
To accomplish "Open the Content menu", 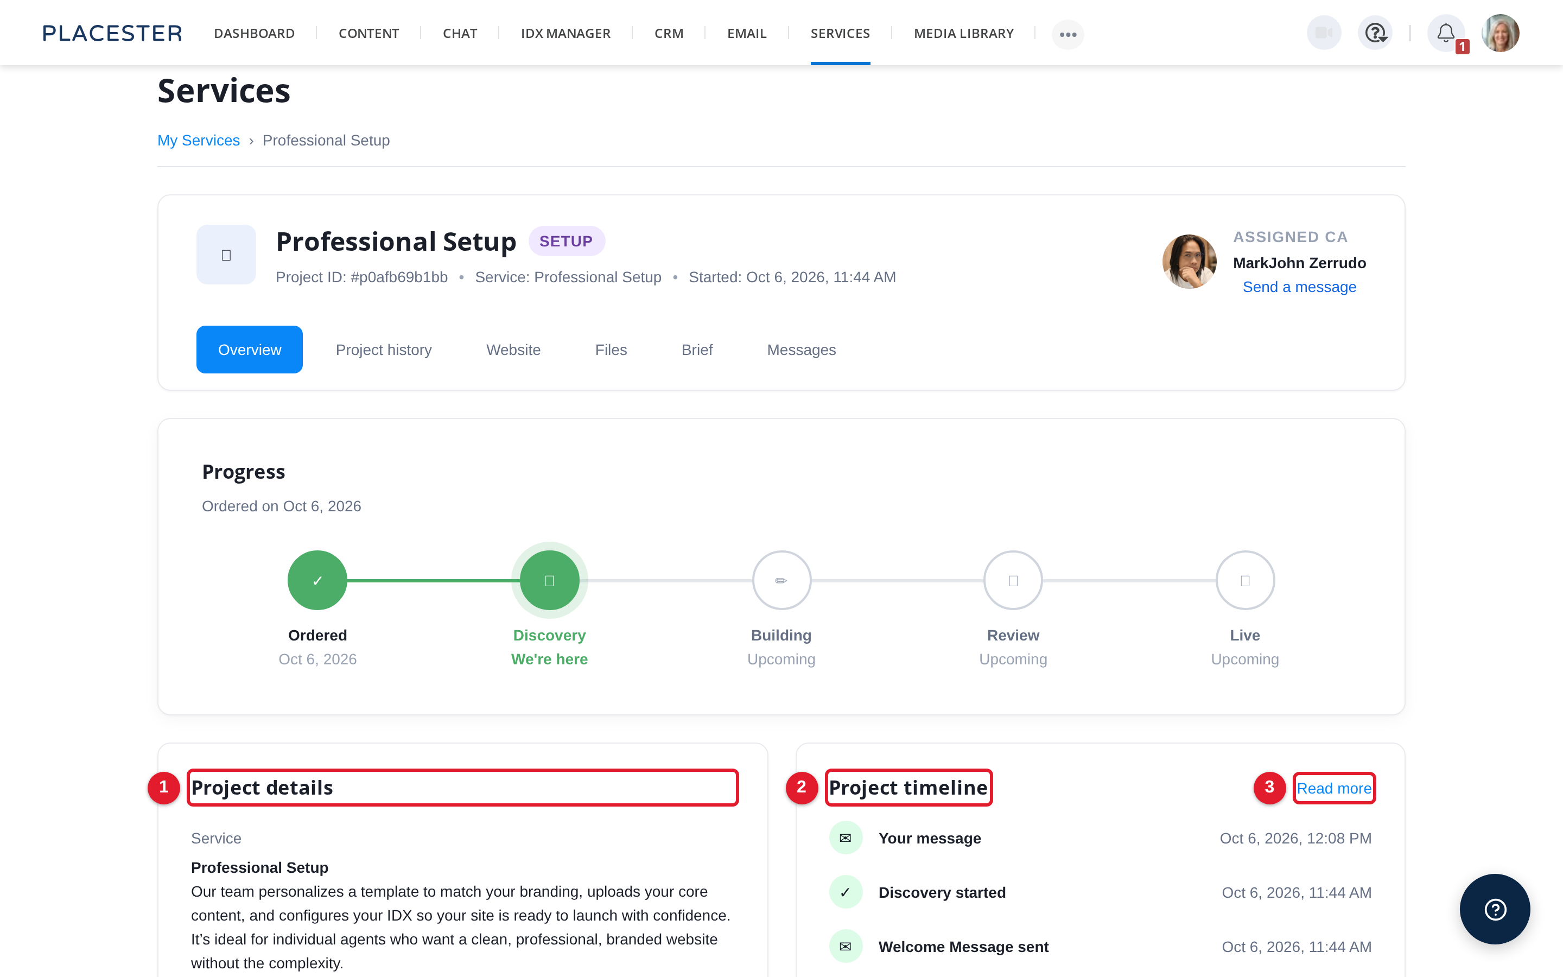I will coord(368,33).
